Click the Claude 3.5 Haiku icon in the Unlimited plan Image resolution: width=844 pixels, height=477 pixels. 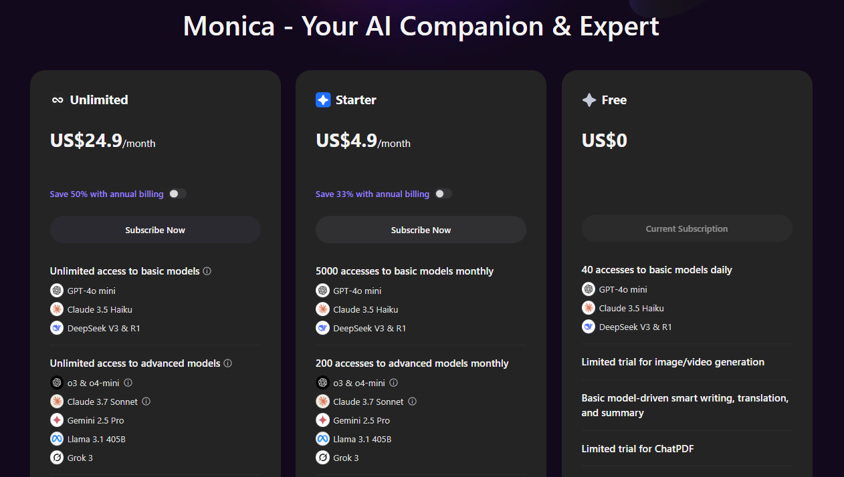(57, 309)
